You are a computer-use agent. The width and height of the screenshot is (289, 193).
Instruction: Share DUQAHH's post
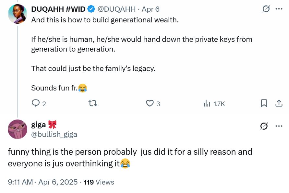(x=279, y=103)
